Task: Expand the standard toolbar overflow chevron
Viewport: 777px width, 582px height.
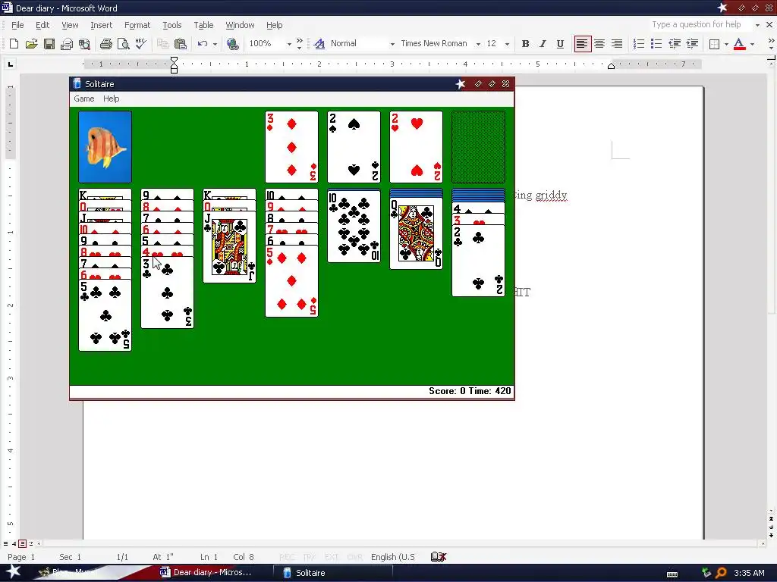Action: (x=299, y=43)
